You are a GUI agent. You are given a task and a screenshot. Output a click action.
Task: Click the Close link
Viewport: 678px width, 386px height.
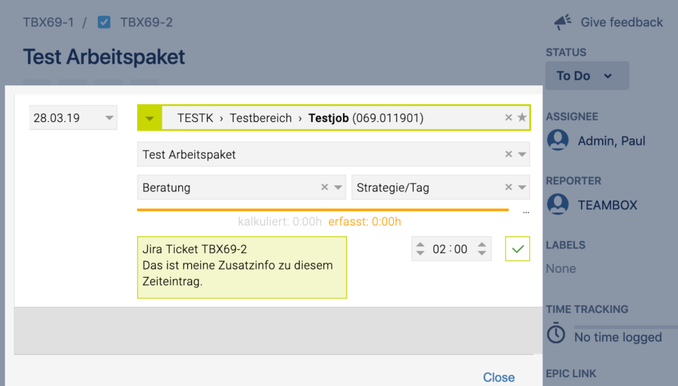pos(498,377)
